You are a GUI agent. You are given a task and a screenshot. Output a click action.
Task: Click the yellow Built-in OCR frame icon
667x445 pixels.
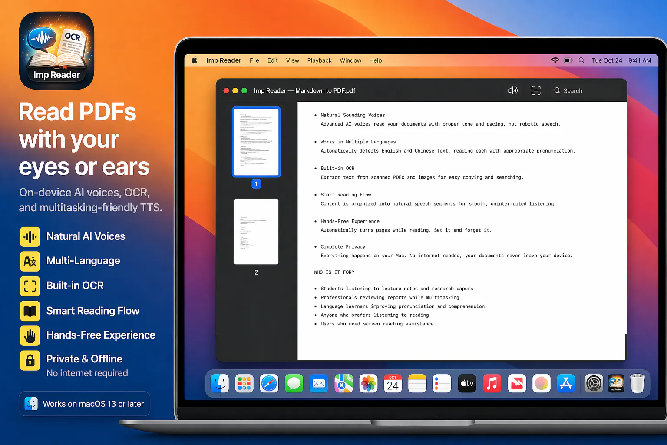pos(30,286)
